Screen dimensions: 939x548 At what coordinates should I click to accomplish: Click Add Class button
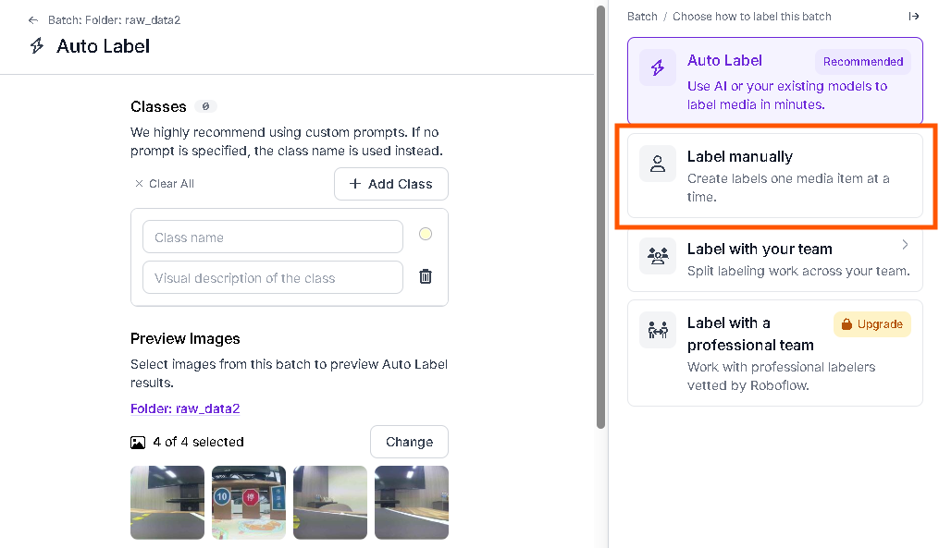click(391, 184)
